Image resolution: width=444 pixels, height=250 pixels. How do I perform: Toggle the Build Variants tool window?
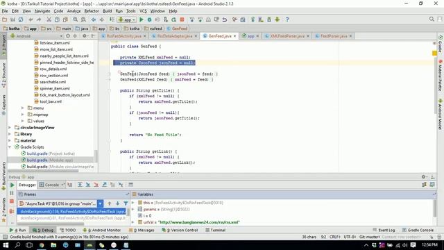click(x=3, y=176)
